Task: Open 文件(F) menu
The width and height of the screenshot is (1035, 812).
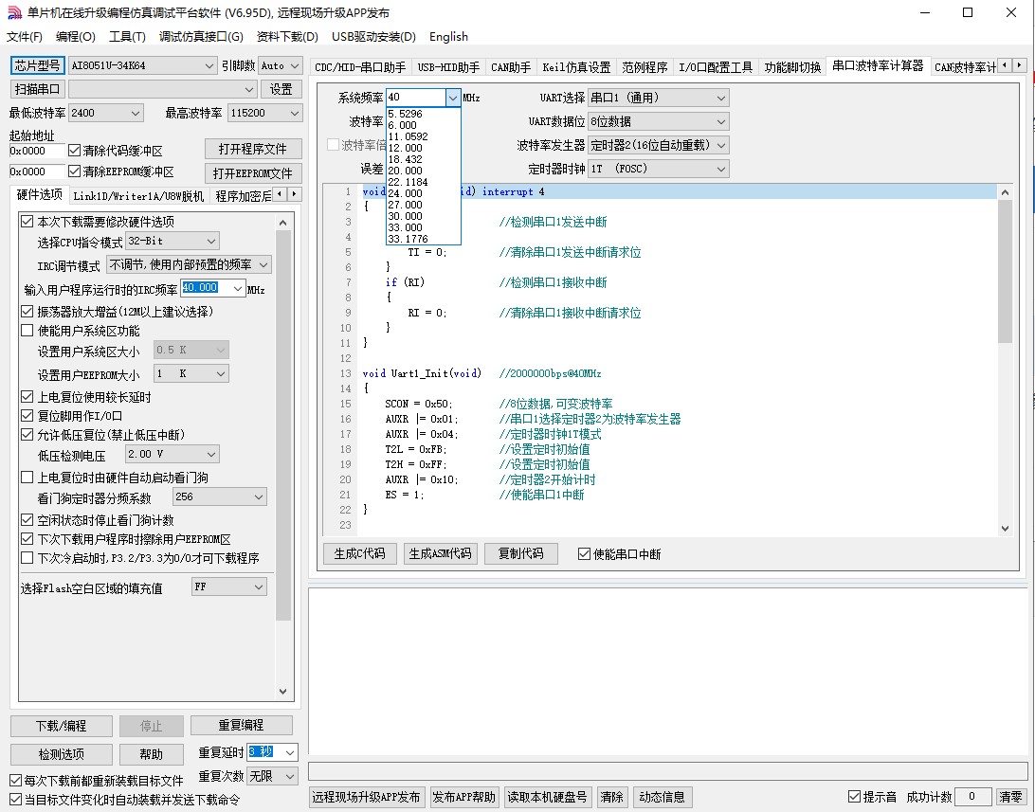Action: (25, 37)
